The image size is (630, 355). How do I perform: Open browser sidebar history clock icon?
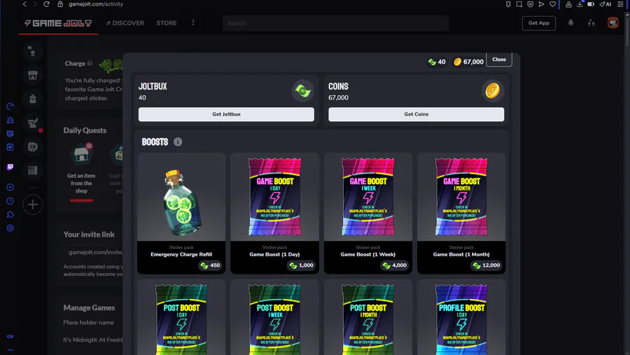point(10,201)
